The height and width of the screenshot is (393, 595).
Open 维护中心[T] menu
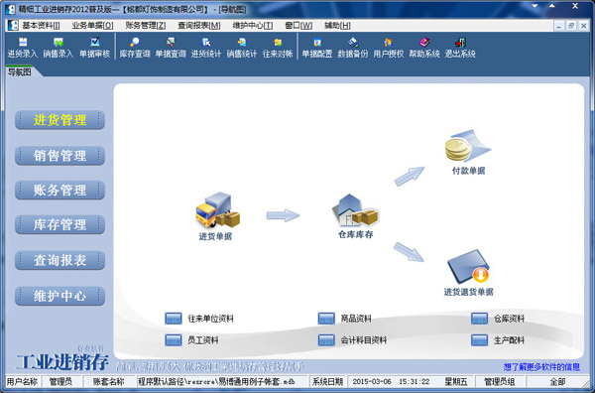click(x=253, y=26)
